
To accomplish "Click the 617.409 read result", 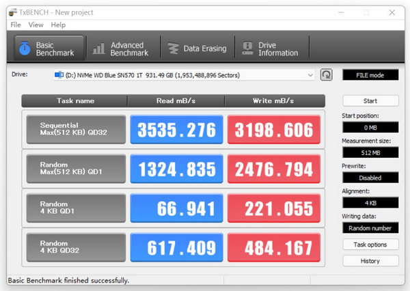I will pos(176,247).
